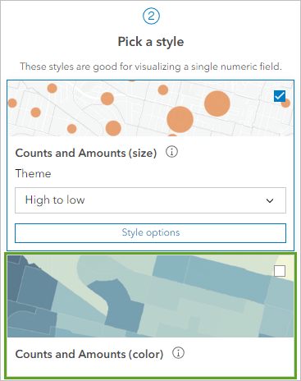Click the Counts and Amounts (size) title
Viewport: 301px width, 381px height.
click(x=86, y=153)
